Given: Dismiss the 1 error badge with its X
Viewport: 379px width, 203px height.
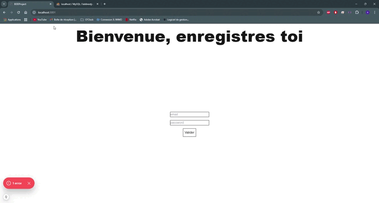Looking at the screenshot, I should (29, 183).
